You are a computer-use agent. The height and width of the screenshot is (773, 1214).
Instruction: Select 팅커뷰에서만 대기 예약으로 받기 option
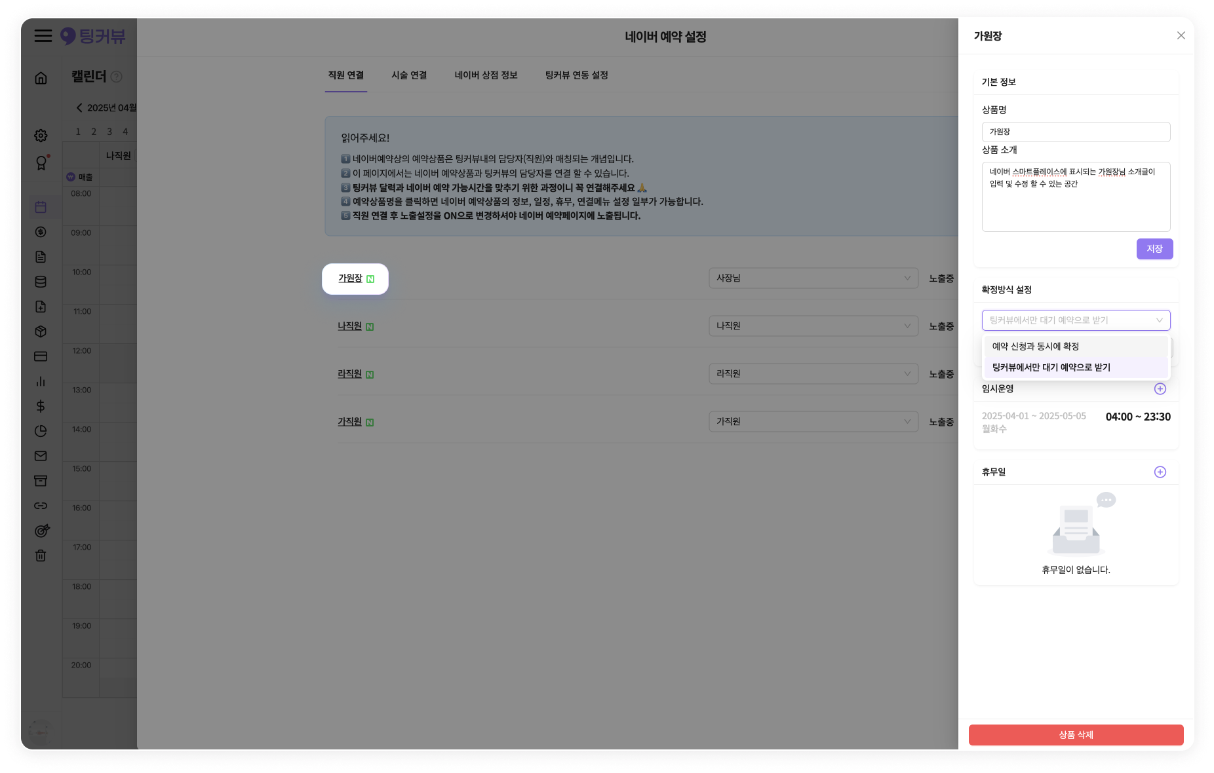point(1076,368)
